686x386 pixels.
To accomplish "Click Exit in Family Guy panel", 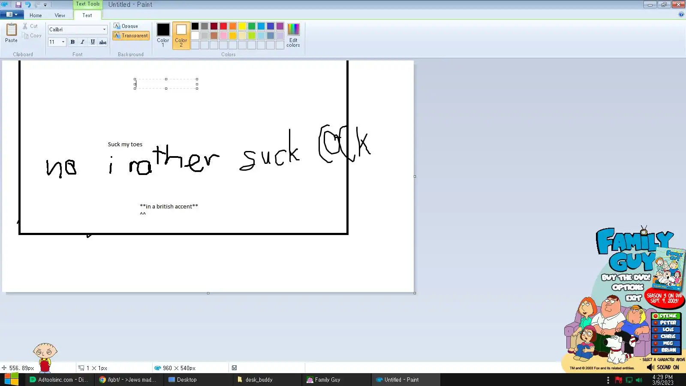I will click(x=633, y=298).
